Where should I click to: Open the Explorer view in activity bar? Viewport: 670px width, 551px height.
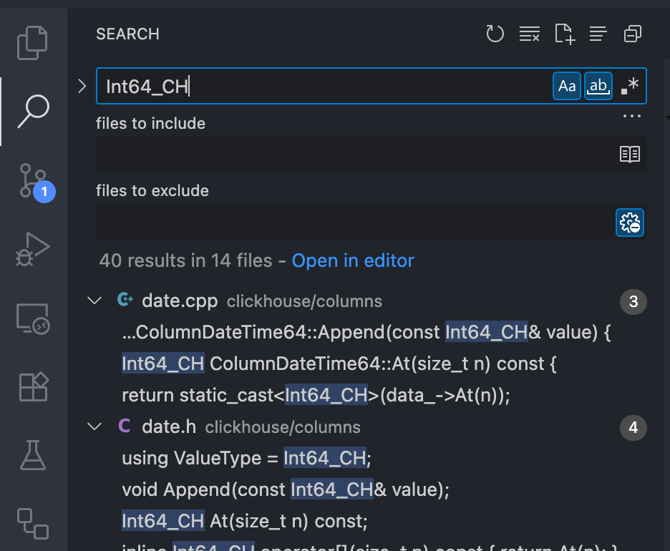tap(32, 43)
